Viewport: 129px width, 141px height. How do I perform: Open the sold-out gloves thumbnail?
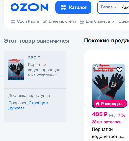[16, 69]
